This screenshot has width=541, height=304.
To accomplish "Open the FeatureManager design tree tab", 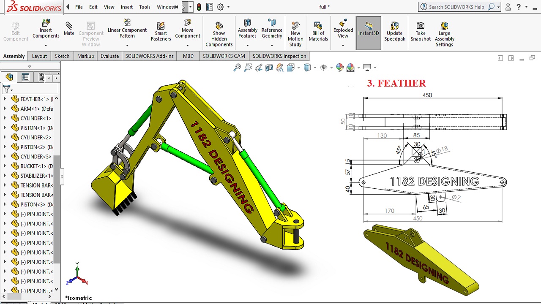I will click(9, 77).
